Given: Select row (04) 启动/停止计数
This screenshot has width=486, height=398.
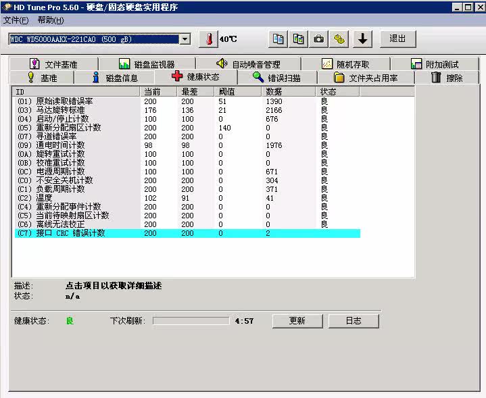Looking at the screenshot, I should click(187, 119).
